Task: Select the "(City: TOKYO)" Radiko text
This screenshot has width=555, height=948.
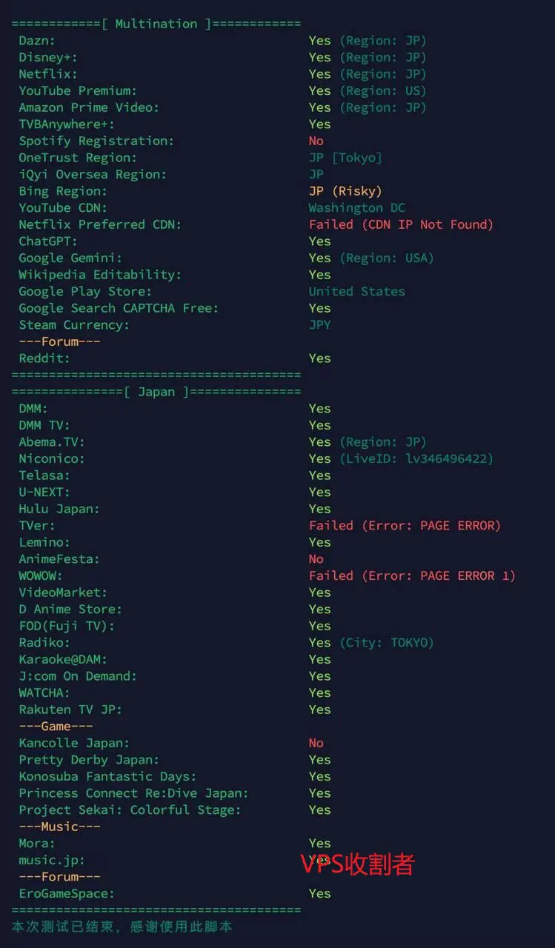Action: (387, 643)
